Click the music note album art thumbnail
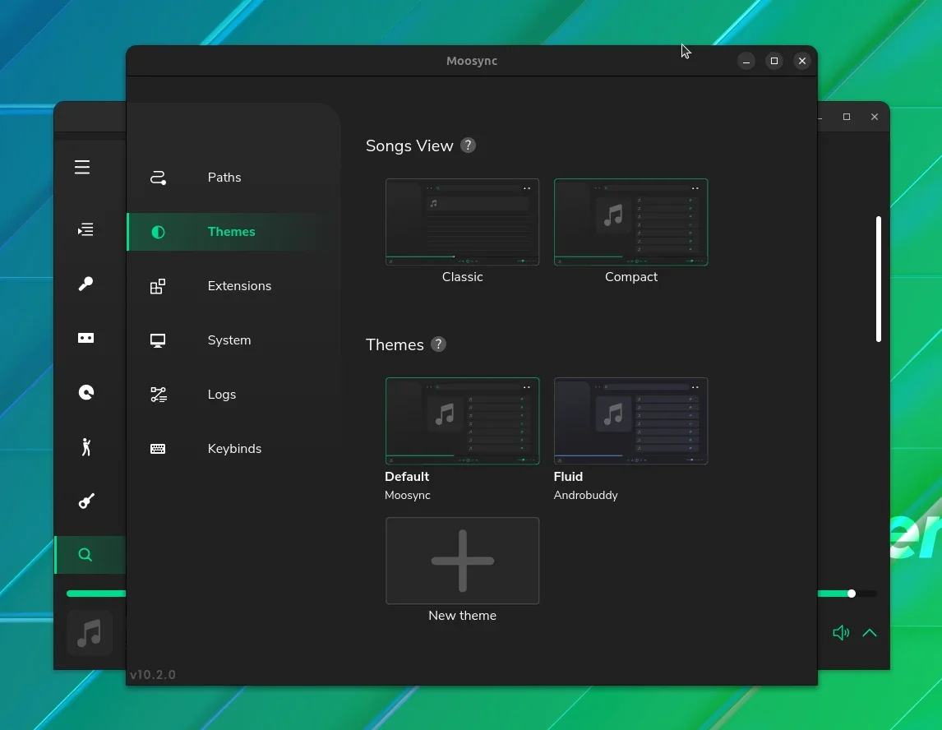Image resolution: width=942 pixels, height=730 pixels. click(90, 633)
